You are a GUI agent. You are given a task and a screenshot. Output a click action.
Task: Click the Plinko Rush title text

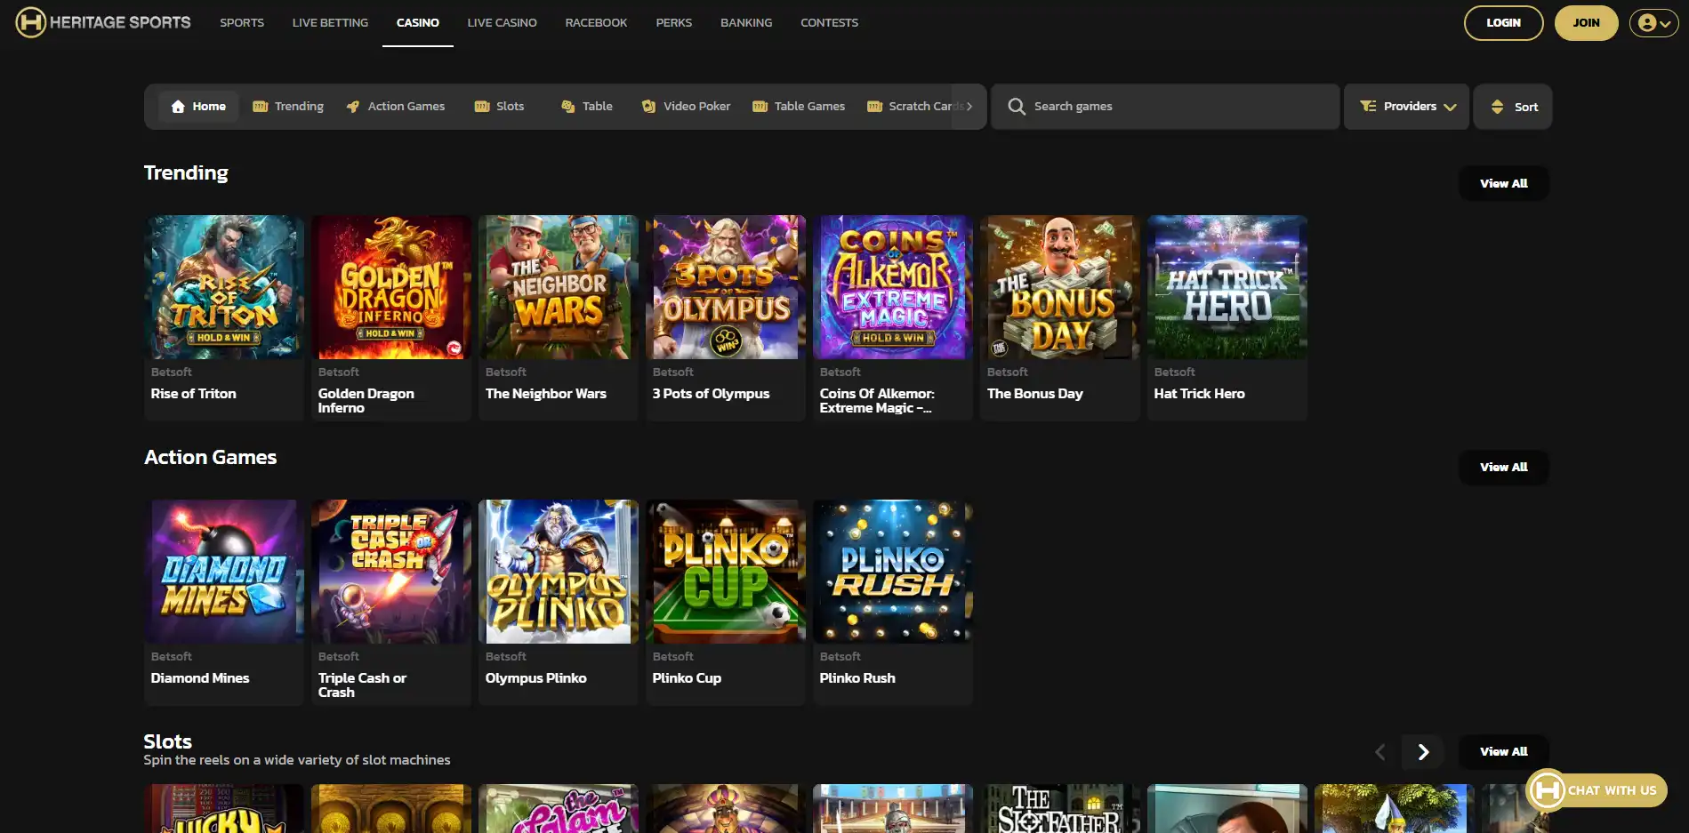857,678
